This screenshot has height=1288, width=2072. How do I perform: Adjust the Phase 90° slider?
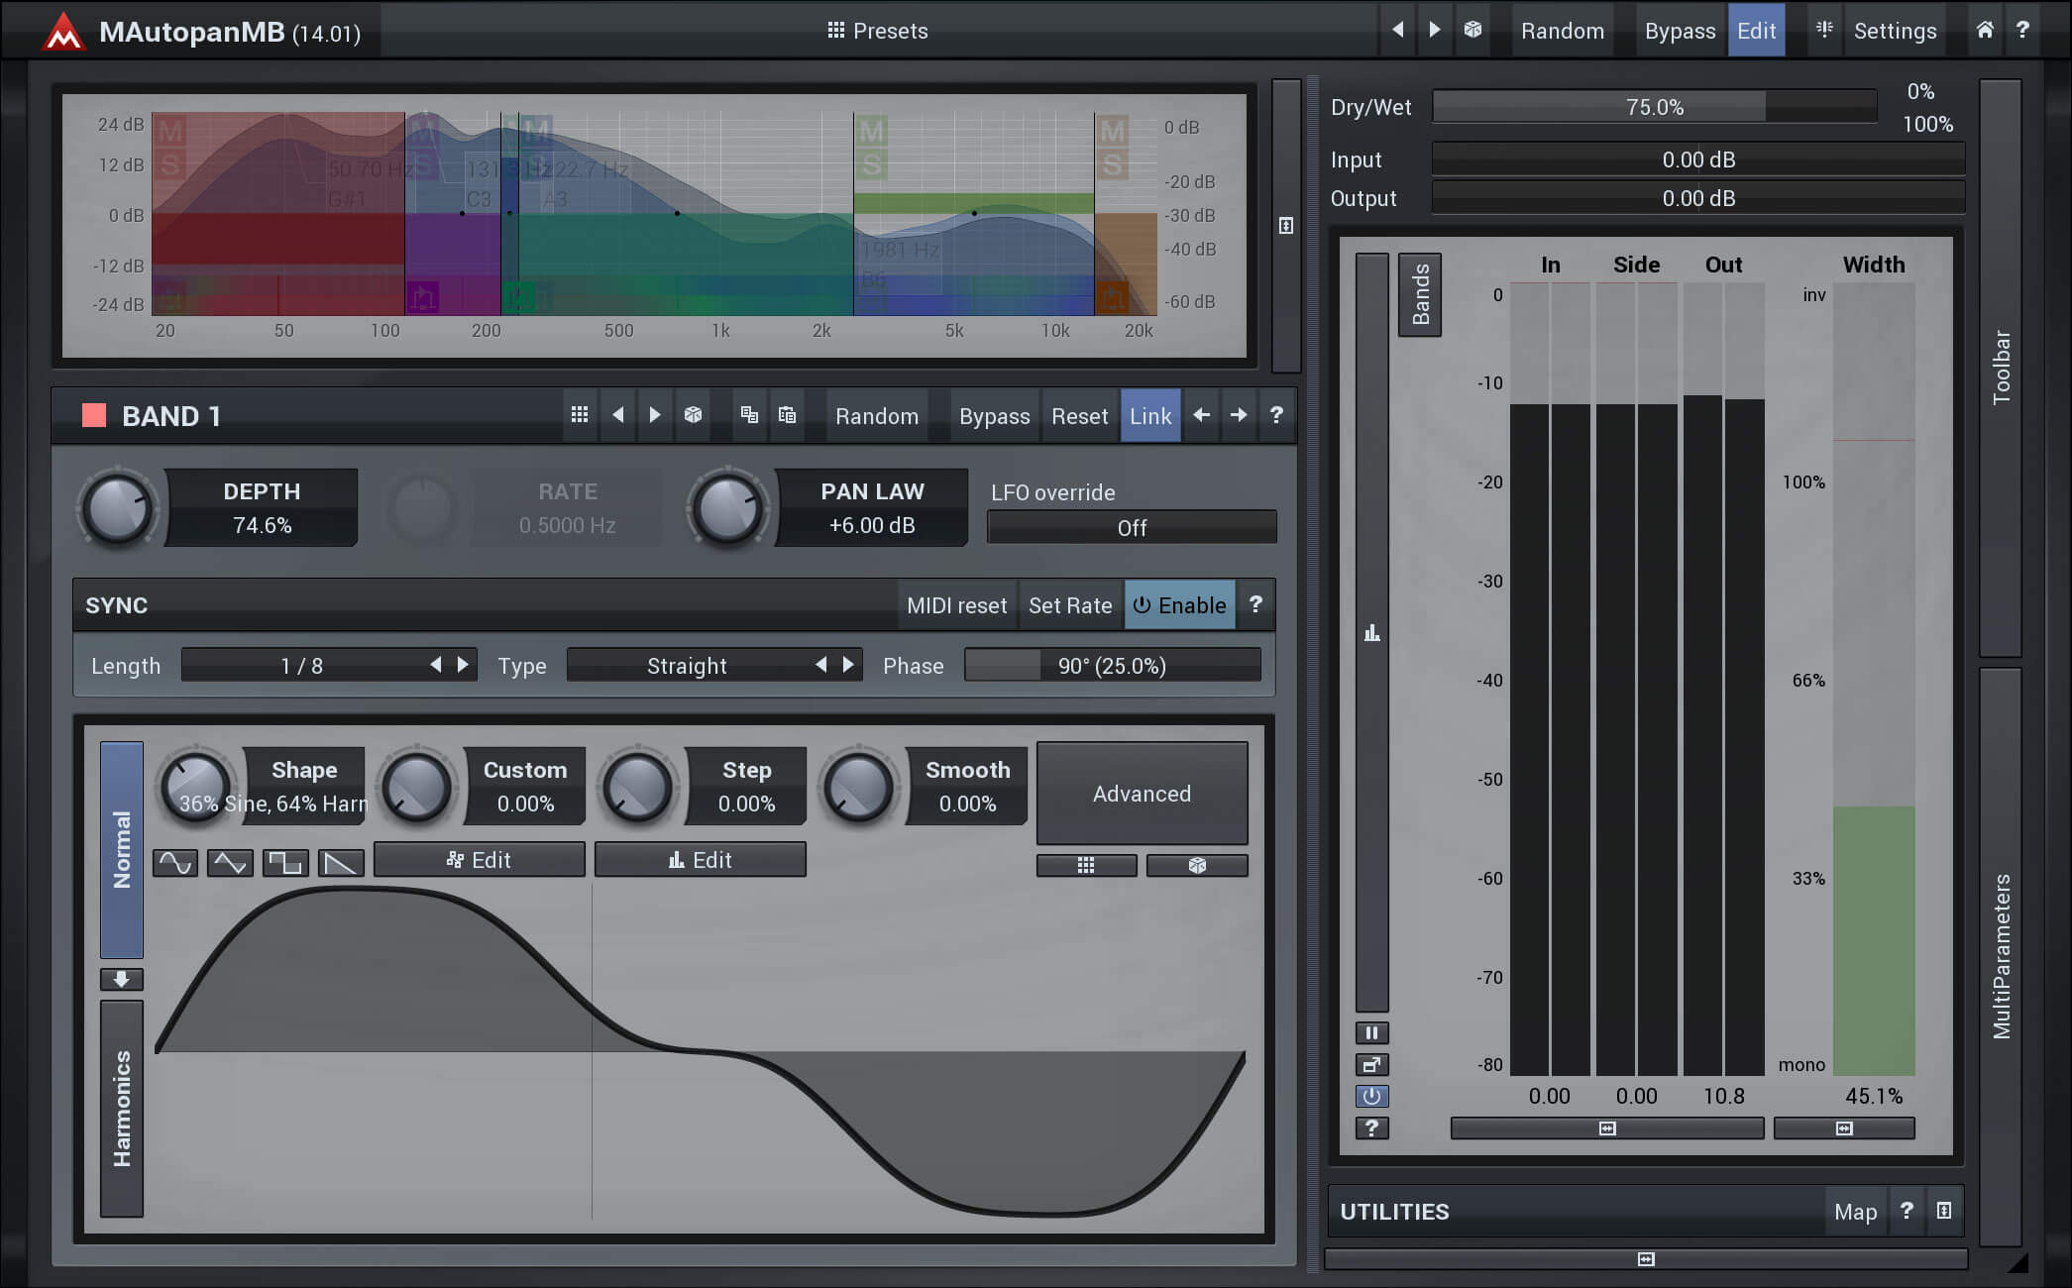click(1112, 665)
